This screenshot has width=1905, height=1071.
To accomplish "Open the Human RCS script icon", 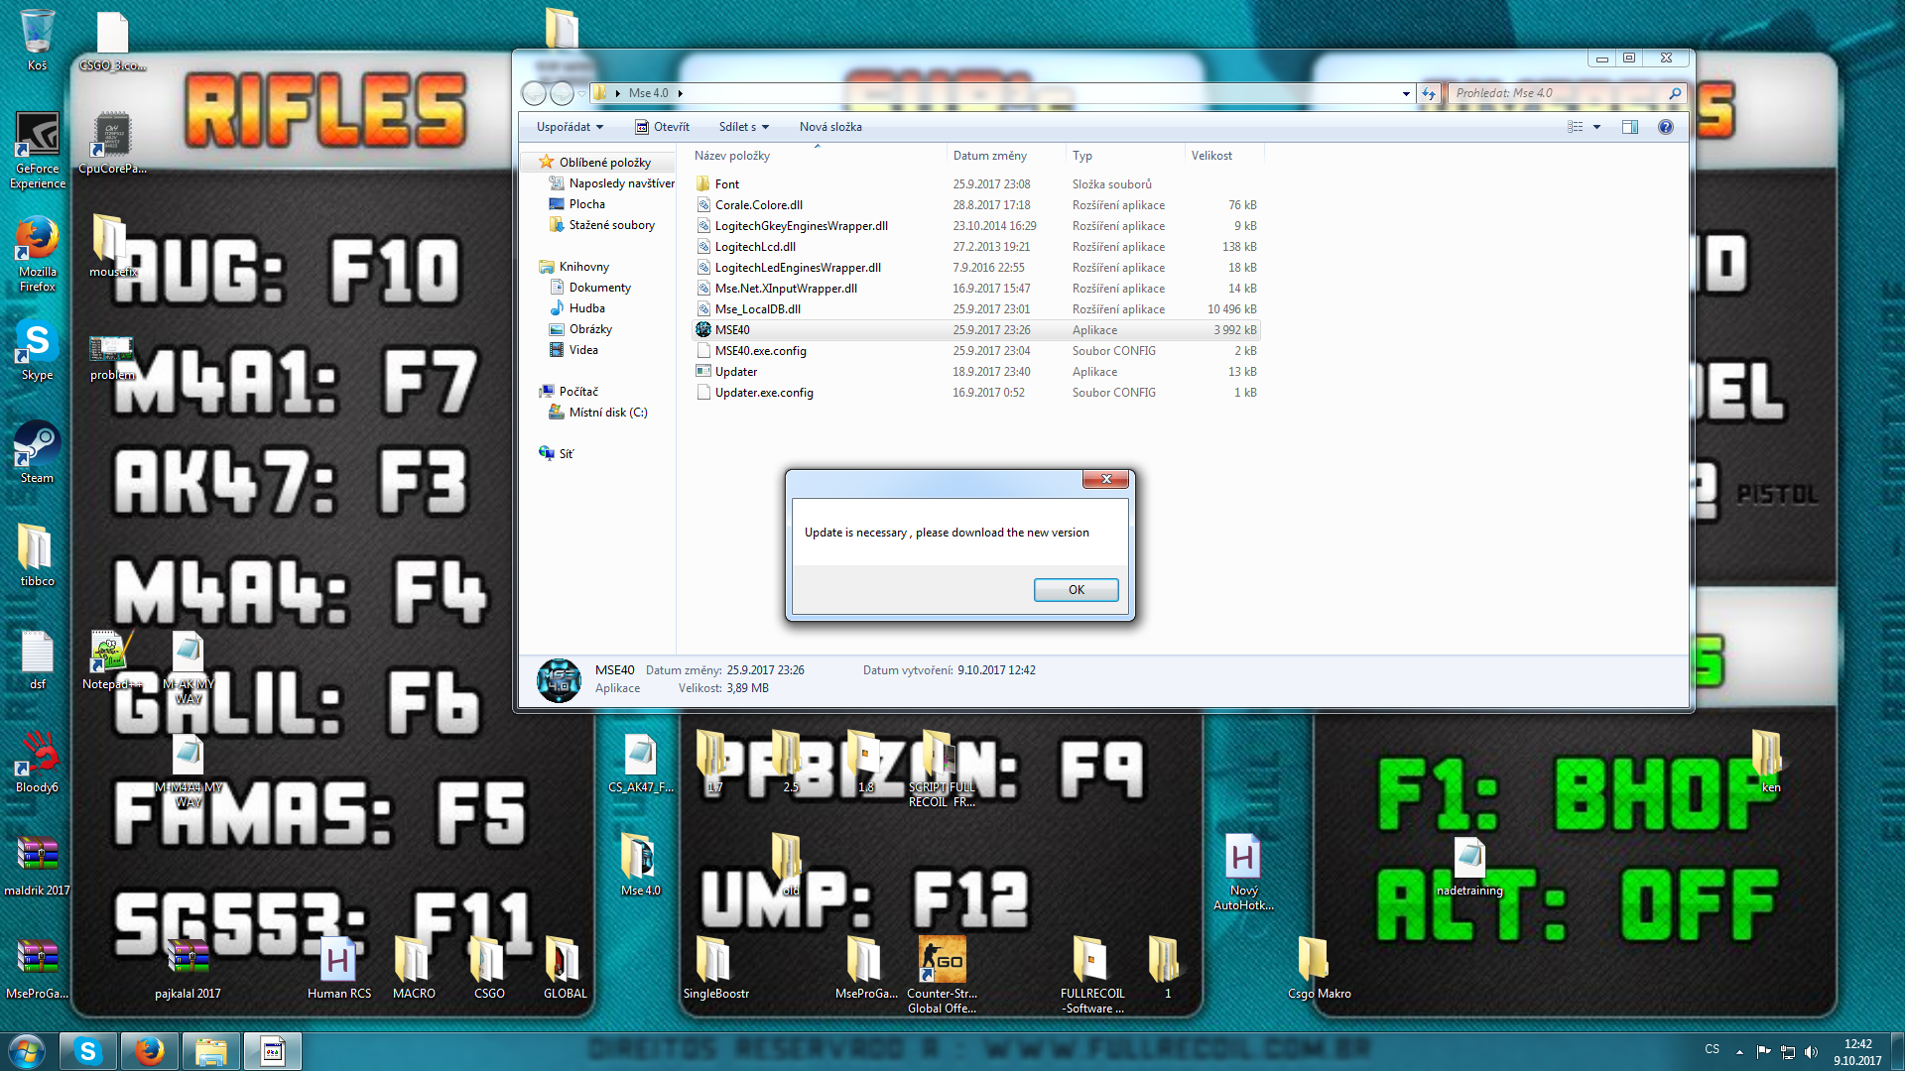I will [338, 968].
